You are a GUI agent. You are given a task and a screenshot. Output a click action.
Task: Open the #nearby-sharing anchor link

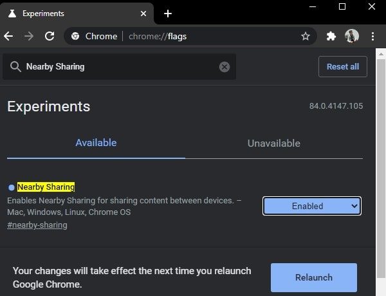pos(37,225)
